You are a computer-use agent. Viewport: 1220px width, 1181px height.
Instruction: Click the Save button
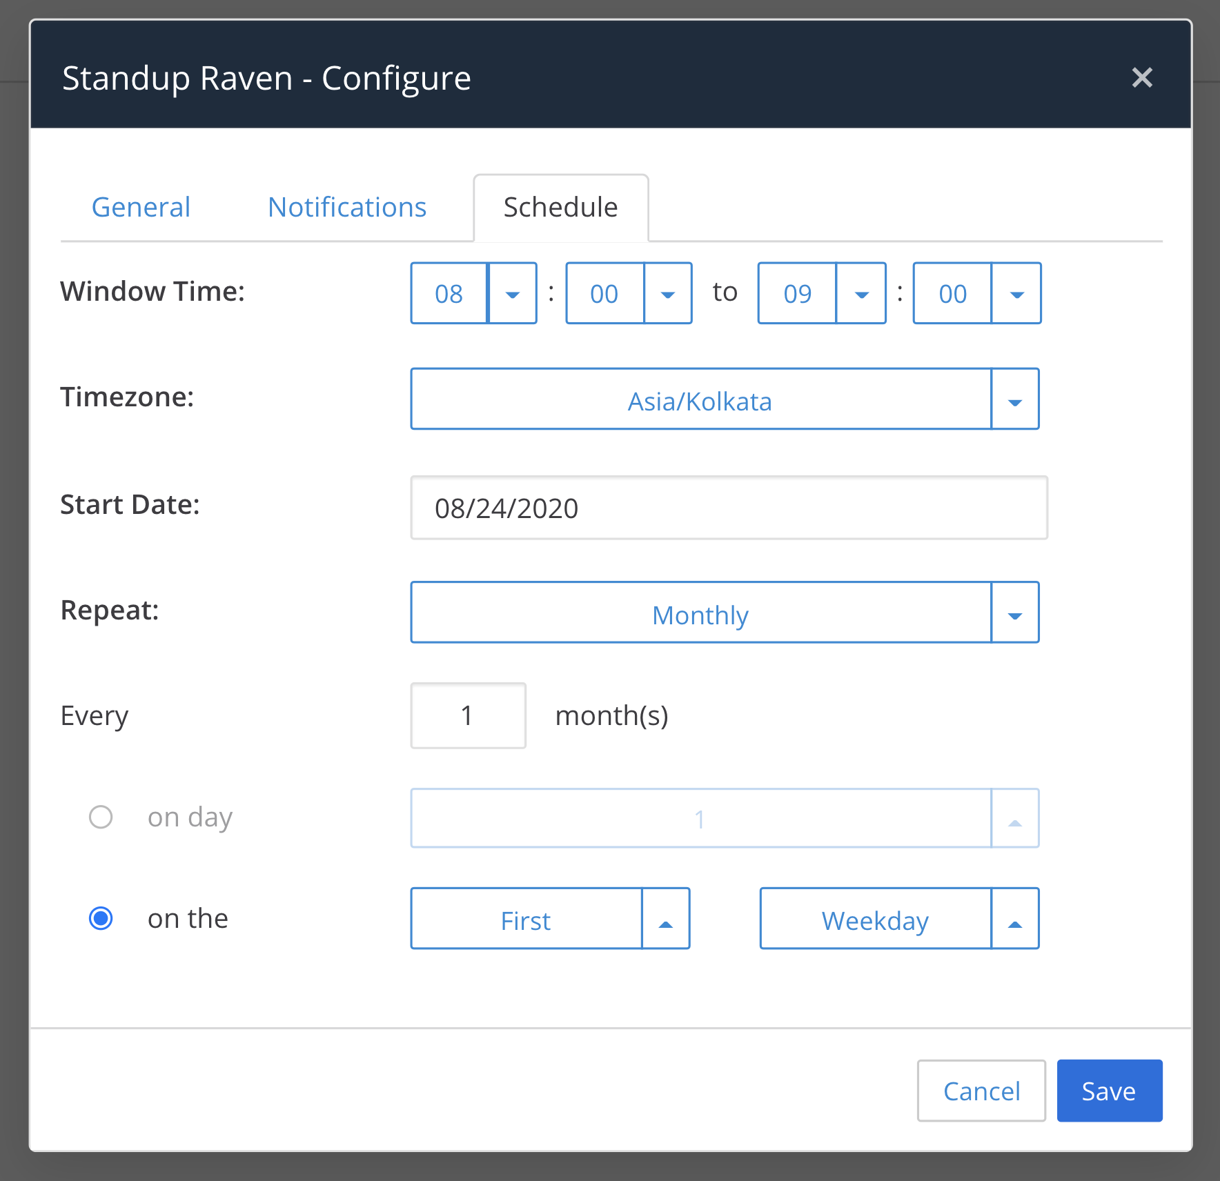click(1108, 1091)
